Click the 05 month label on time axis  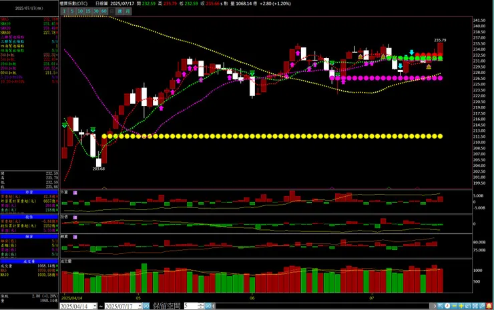(x=138, y=298)
